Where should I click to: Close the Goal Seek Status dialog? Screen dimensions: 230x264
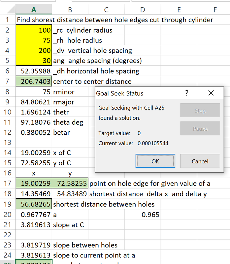[x=211, y=93]
